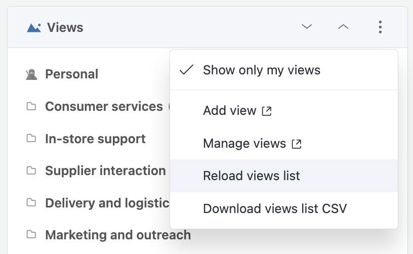The image size is (413, 254).
Task: Expand all views with down chevron
Action: [x=307, y=27]
